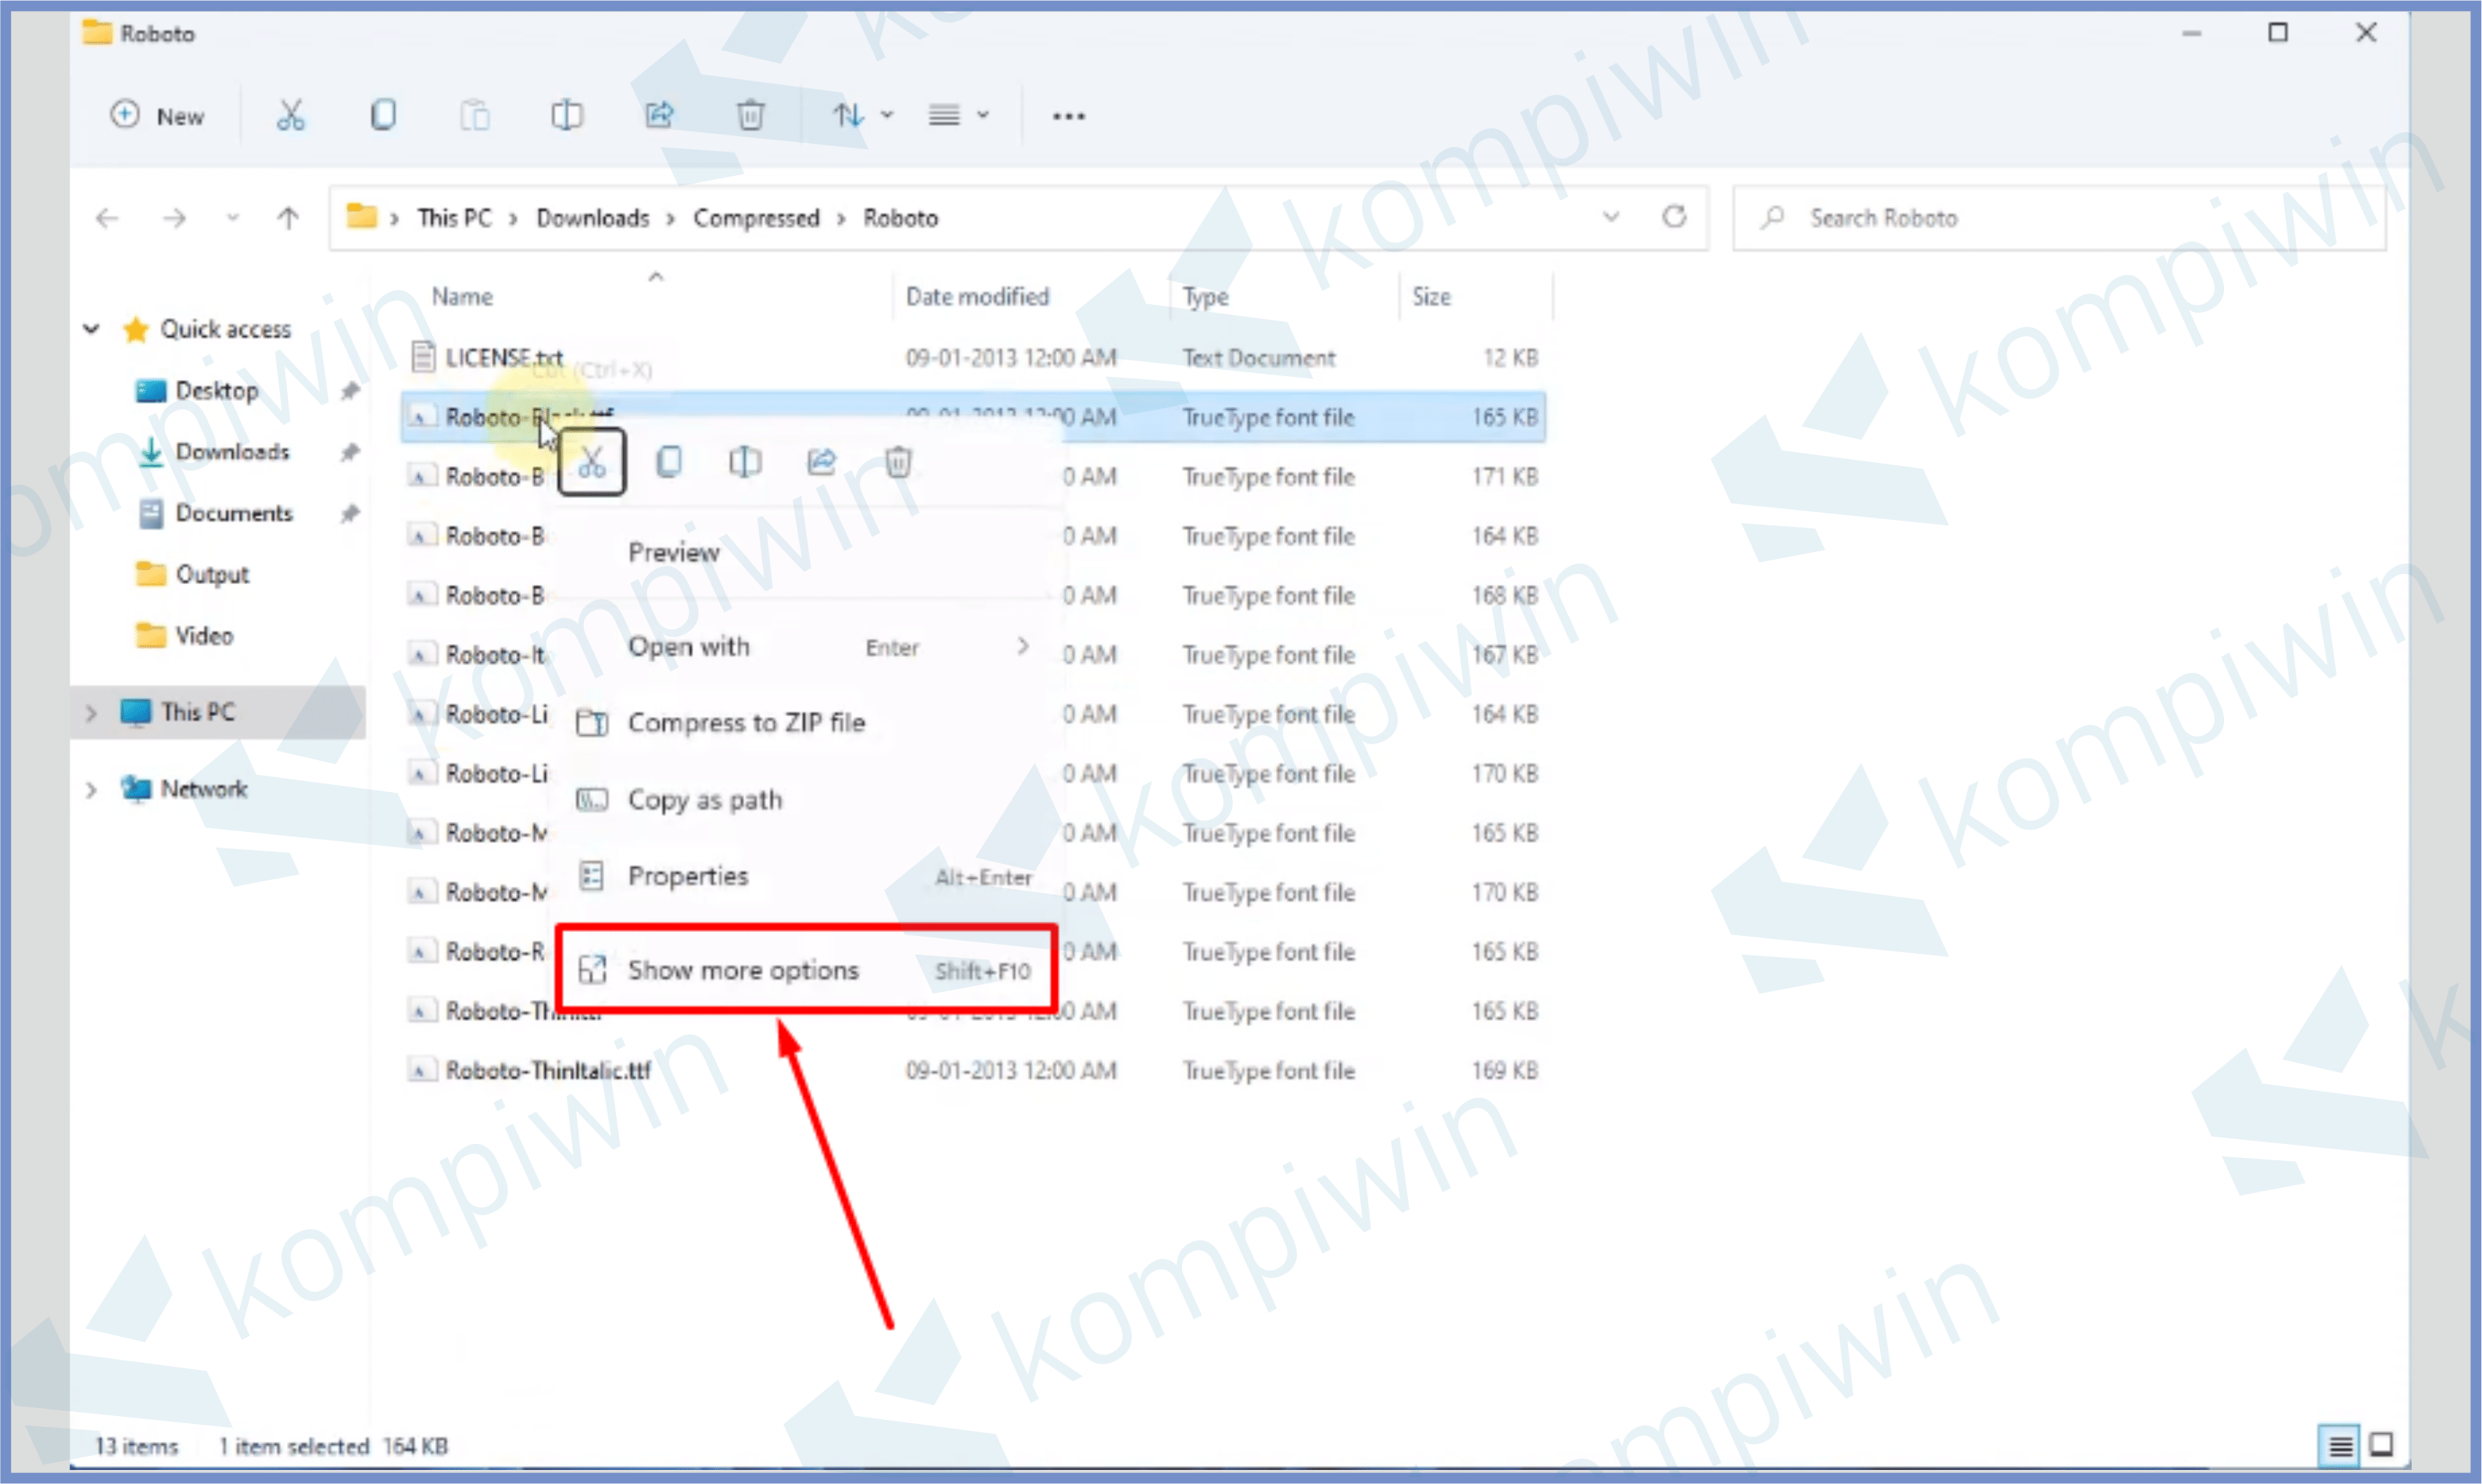Image resolution: width=2482 pixels, height=1484 pixels.
Task: Choose Properties in context menu
Action: tap(806, 877)
